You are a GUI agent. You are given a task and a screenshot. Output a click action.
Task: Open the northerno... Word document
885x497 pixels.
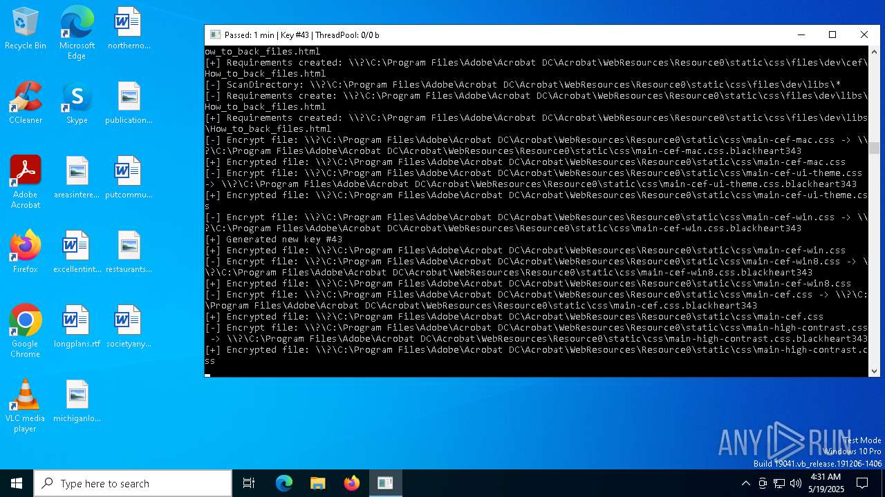pos(129,29)
